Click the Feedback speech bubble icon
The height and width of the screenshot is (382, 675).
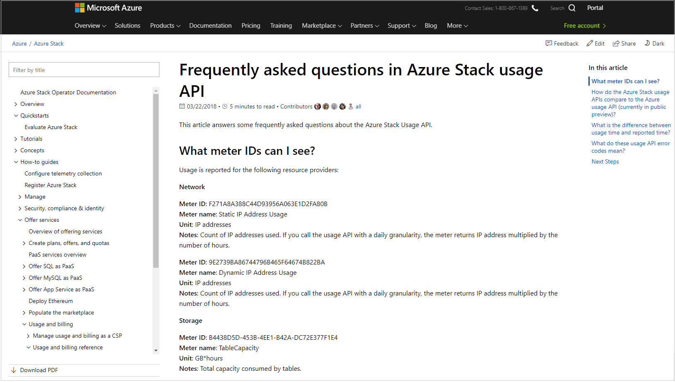(549, 43)
